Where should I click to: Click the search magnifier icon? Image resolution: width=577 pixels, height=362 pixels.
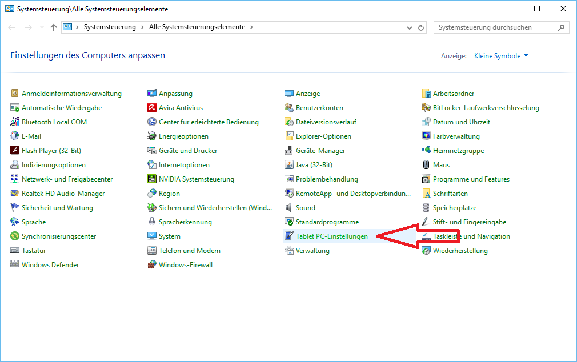click(561, 27)
